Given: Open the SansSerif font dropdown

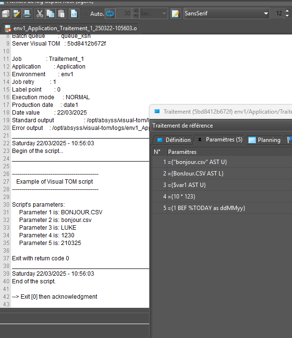Looking at the screenshot, I should [x=226, y=13].
